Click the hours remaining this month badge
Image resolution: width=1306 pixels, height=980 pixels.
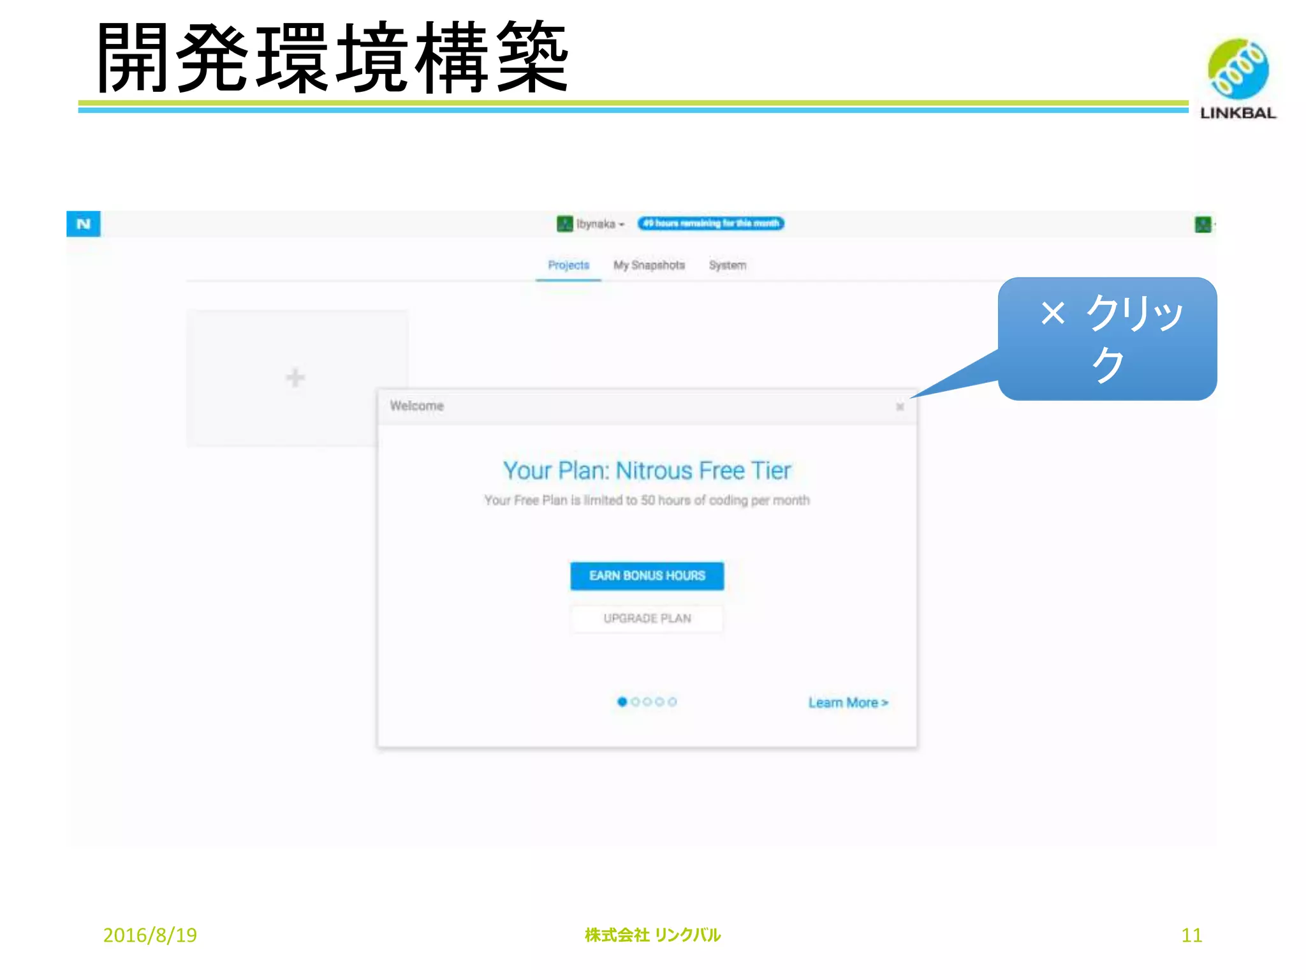[711, 223]
